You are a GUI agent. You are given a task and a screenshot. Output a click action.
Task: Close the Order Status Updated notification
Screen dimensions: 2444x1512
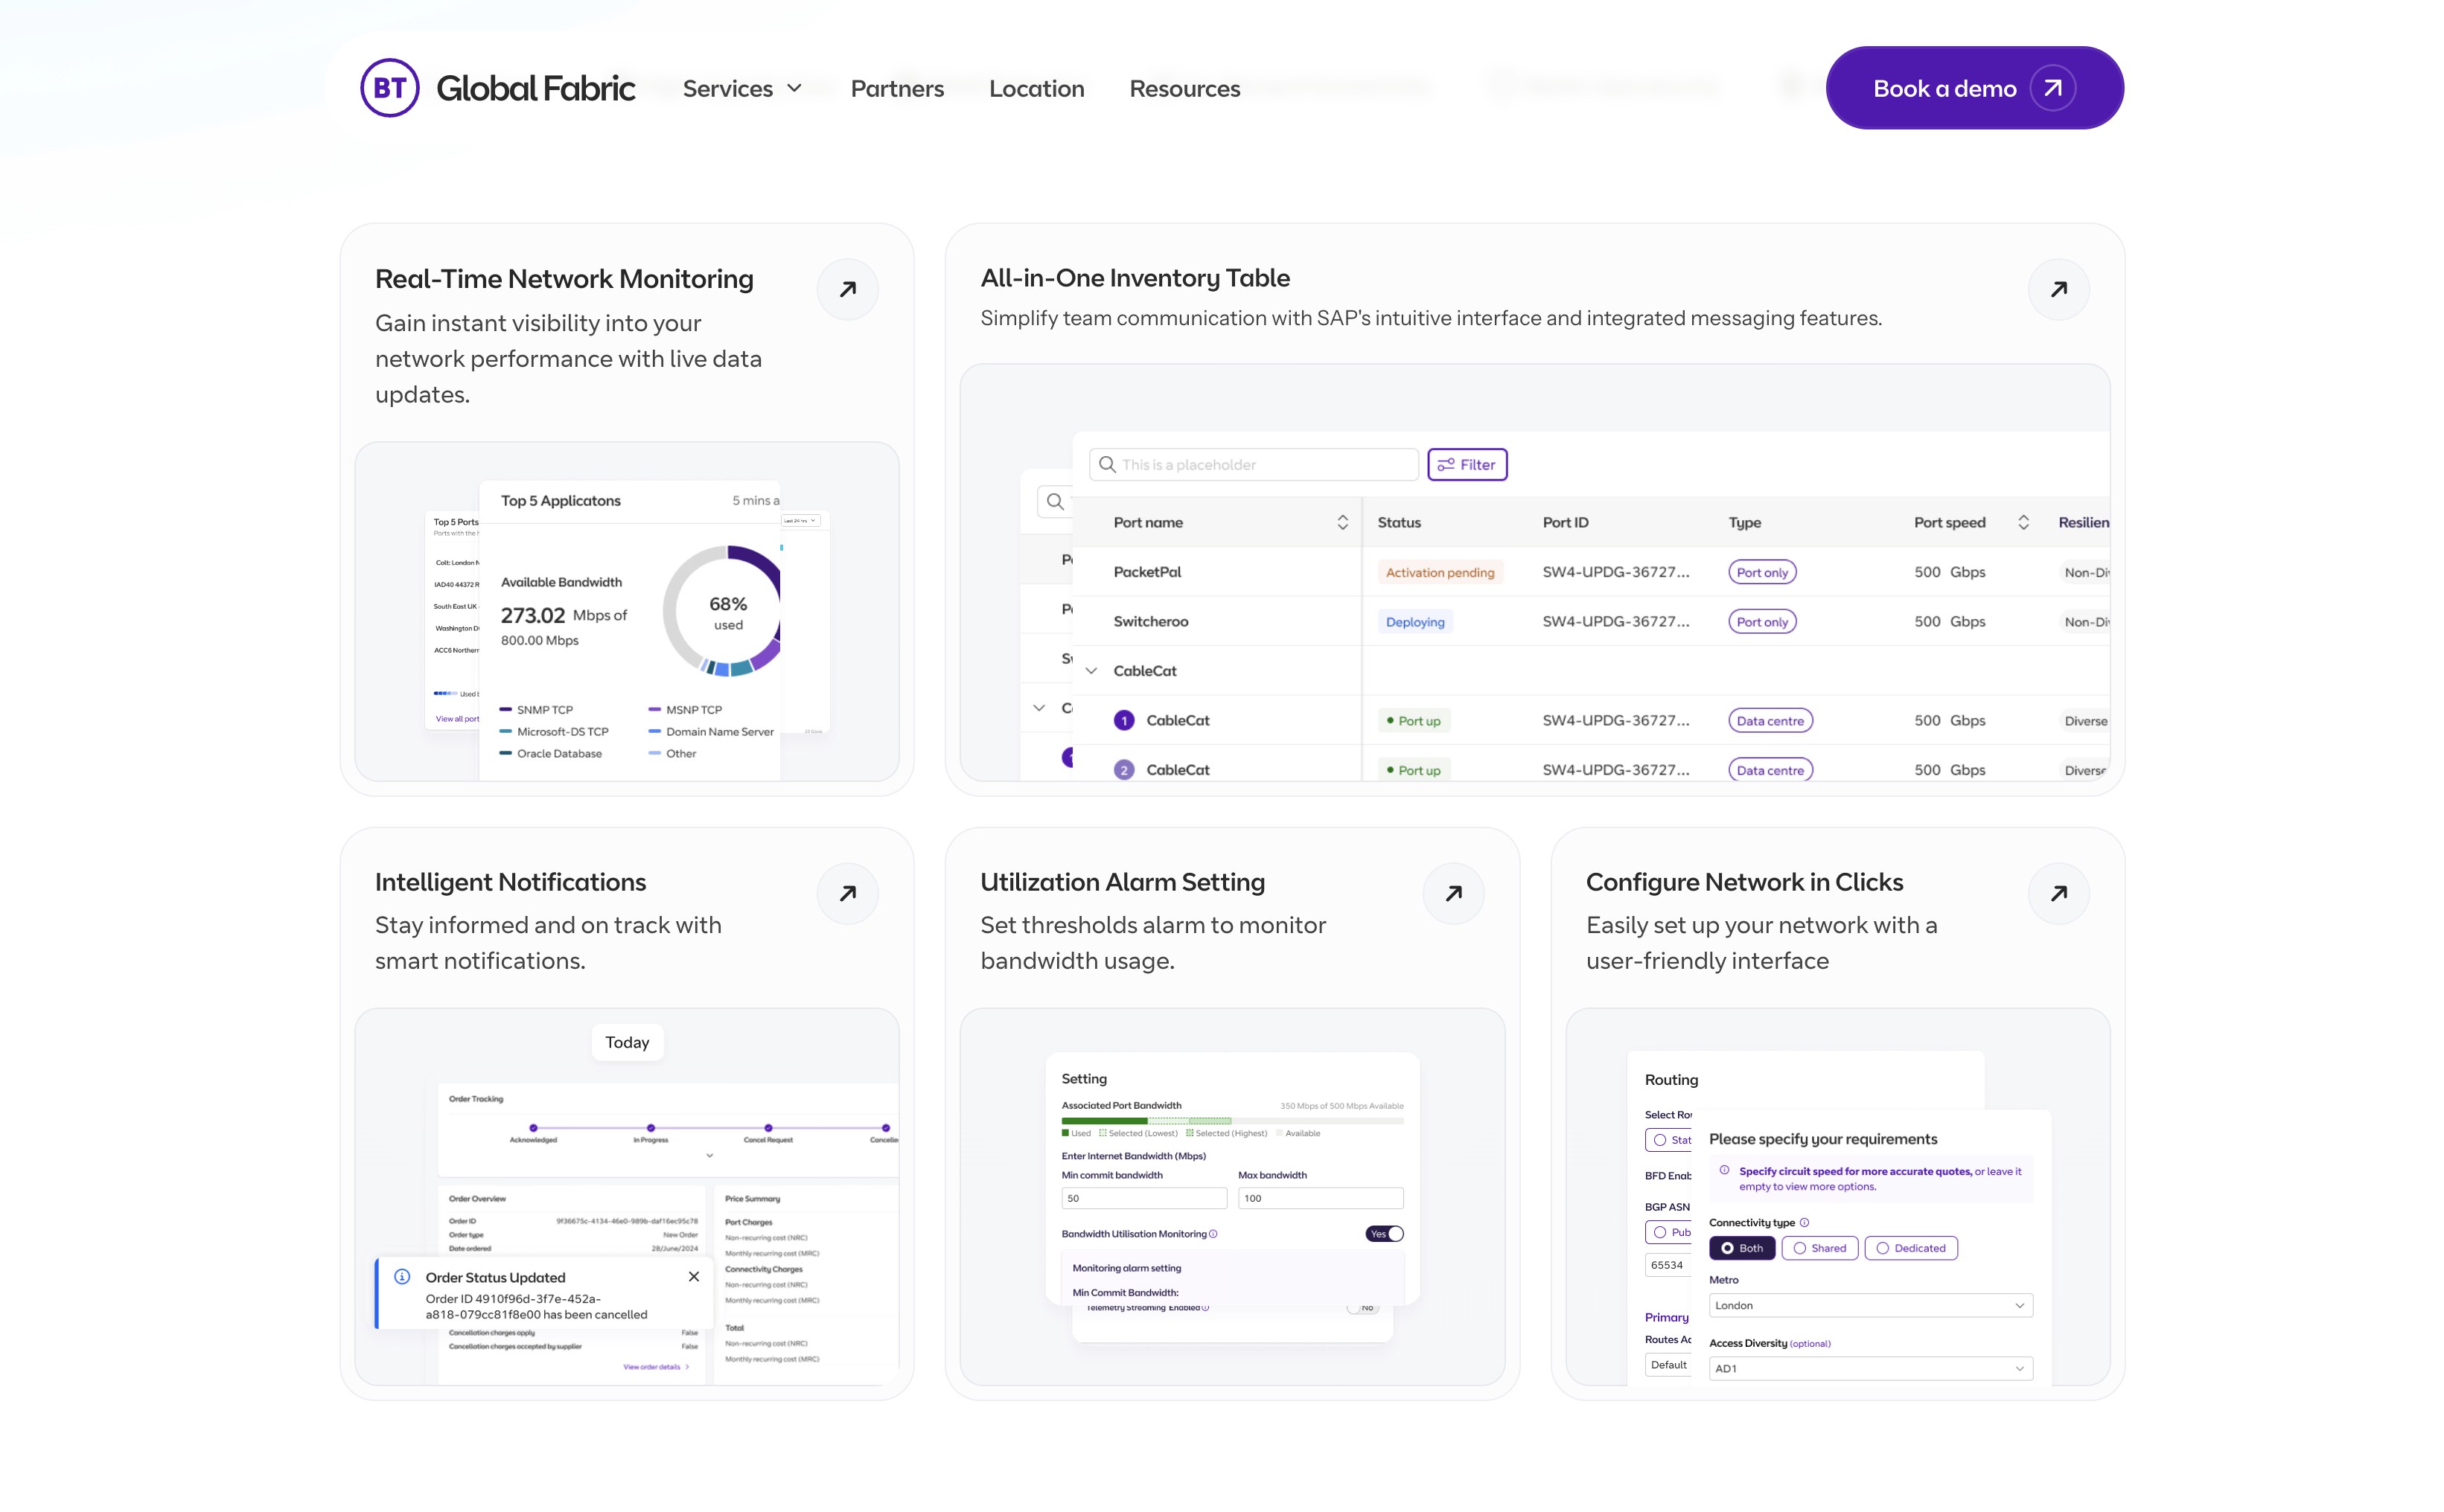point(693,1276)
